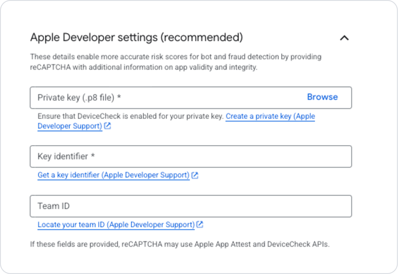This screenshot has width=398, height=274.
Task: Click external-link icon beside team ID link
Action: [x=200, y=225]
